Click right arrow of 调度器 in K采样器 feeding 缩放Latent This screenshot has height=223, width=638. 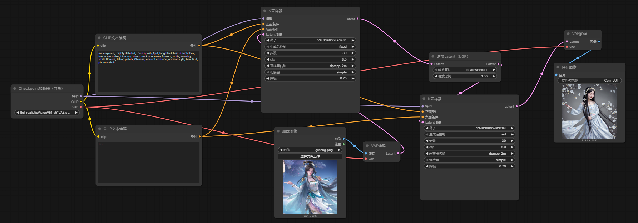(353, 72)
